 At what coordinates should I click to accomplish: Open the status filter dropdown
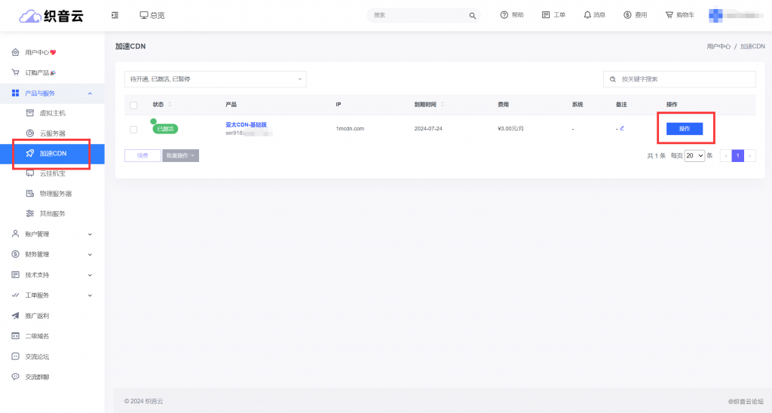click(215, 79)
